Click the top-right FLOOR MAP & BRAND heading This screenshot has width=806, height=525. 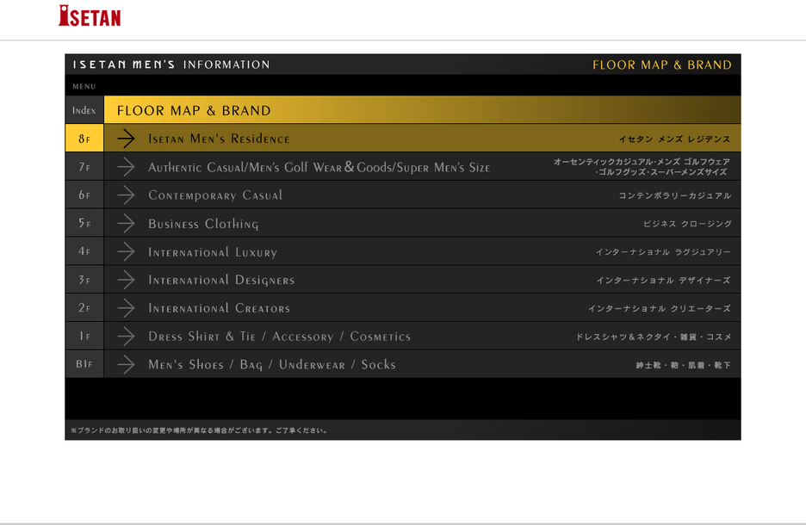tap(662, 65)
